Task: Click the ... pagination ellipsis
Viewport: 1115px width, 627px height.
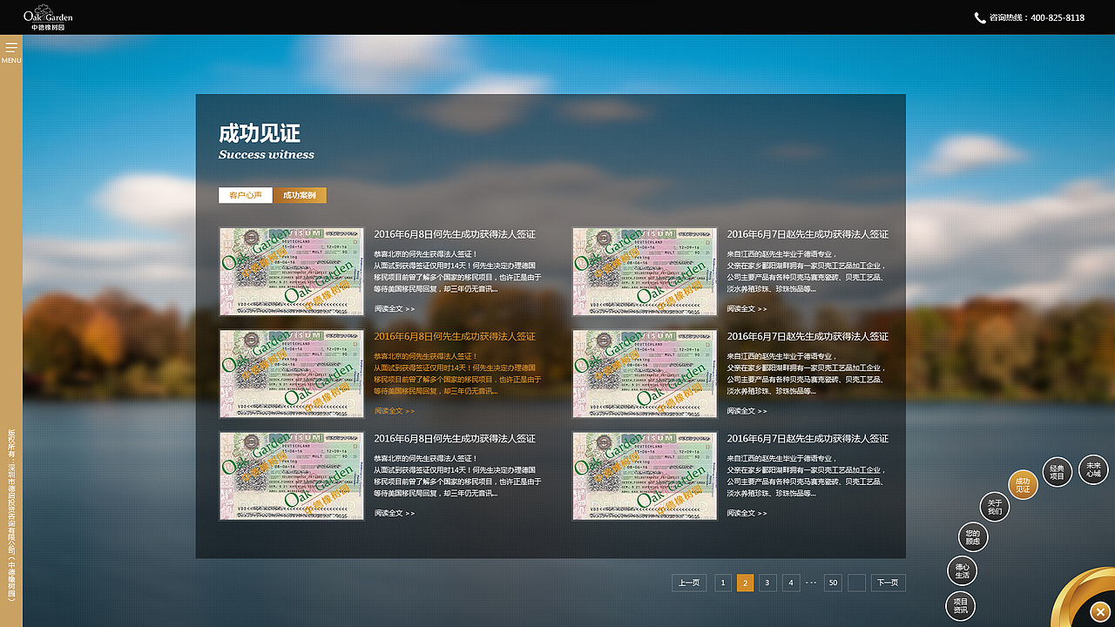Action: pyautogui.click(x=811, y=583)
